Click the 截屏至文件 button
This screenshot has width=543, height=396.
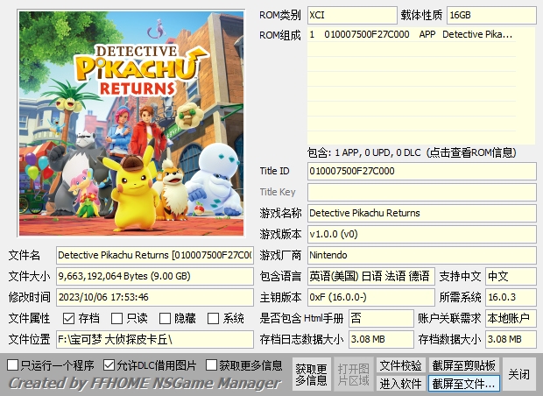click(x=464, y=383)
